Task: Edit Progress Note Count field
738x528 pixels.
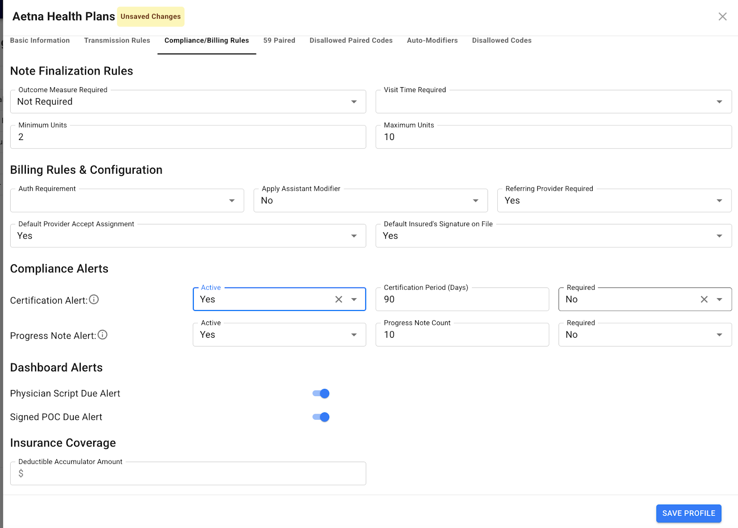Action: (462, 335)
